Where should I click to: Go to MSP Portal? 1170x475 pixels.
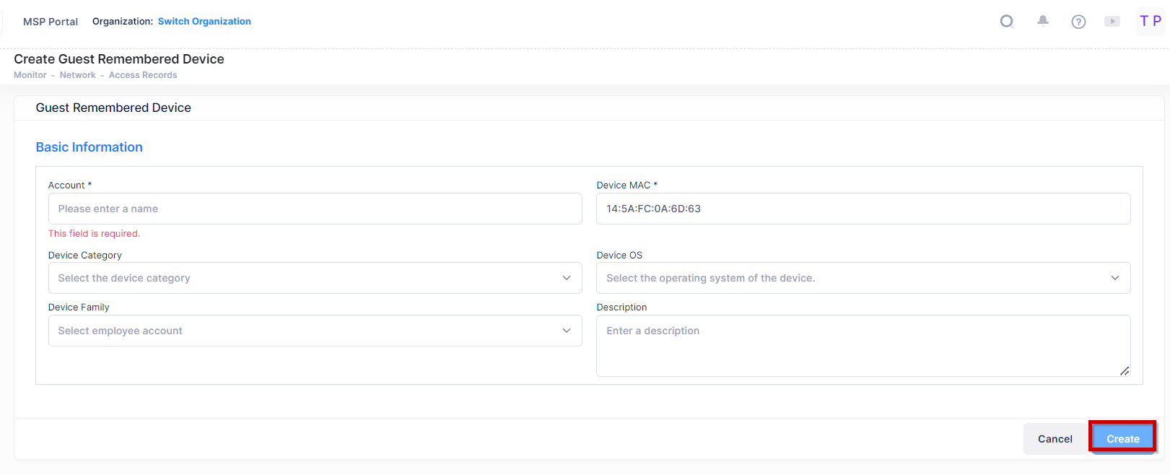(x=51, y=22)
